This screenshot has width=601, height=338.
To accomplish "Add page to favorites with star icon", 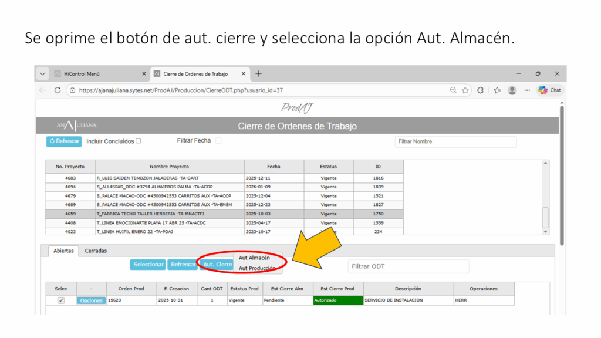I will click(465, 90).
